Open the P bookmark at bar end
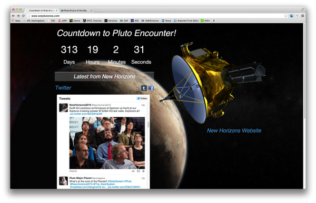 click(214, 21)
